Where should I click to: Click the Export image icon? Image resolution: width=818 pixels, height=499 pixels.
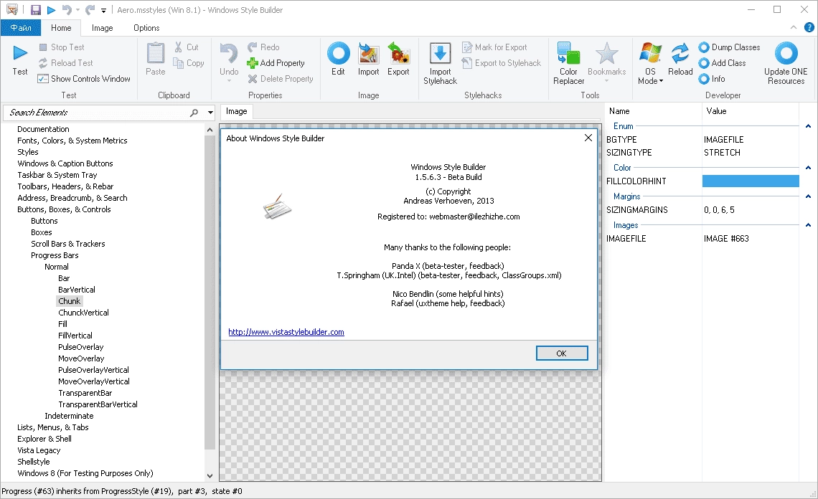click(x=398, y=53)
